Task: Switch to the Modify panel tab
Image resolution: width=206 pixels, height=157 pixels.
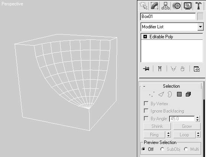Action: coord(154,6)
